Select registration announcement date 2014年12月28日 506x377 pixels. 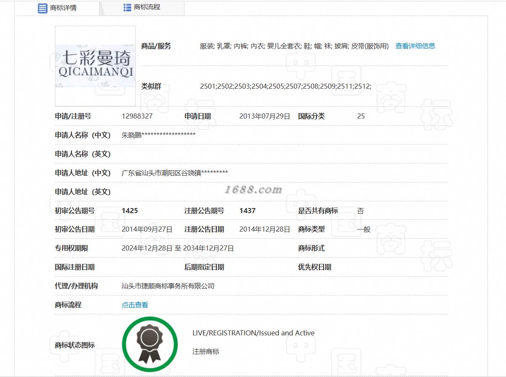(265, 229)
